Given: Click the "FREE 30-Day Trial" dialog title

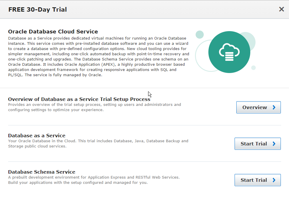Looking at the screenshot, I should (x=38, y=10).
